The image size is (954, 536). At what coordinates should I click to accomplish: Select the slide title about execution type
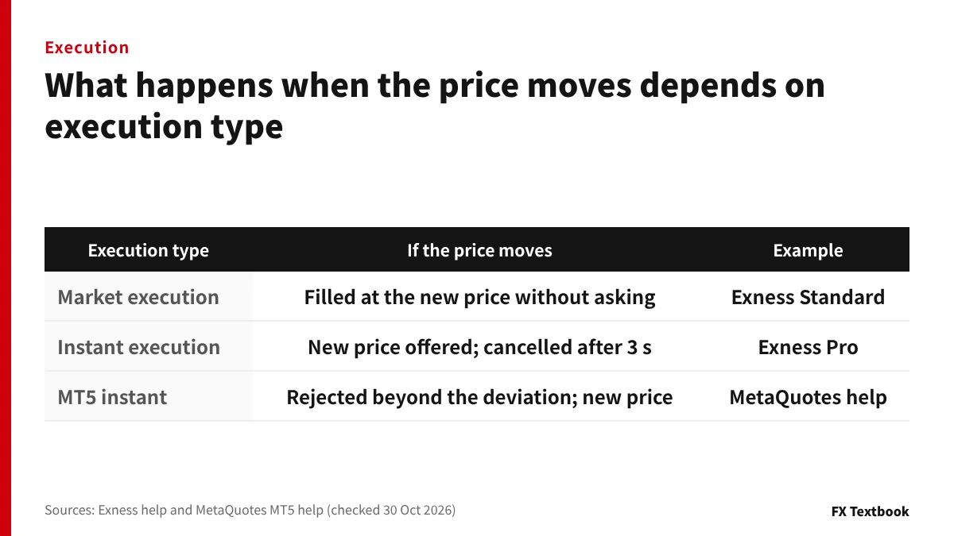[x=435, y=106]
